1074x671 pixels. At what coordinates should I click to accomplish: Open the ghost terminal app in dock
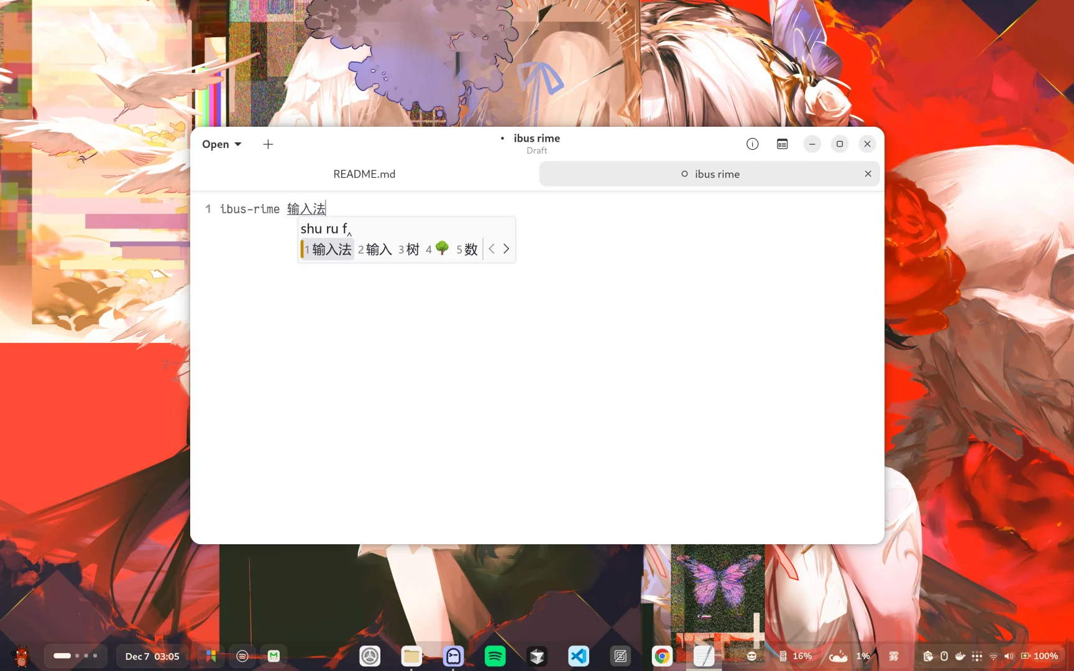click(453, 656)
